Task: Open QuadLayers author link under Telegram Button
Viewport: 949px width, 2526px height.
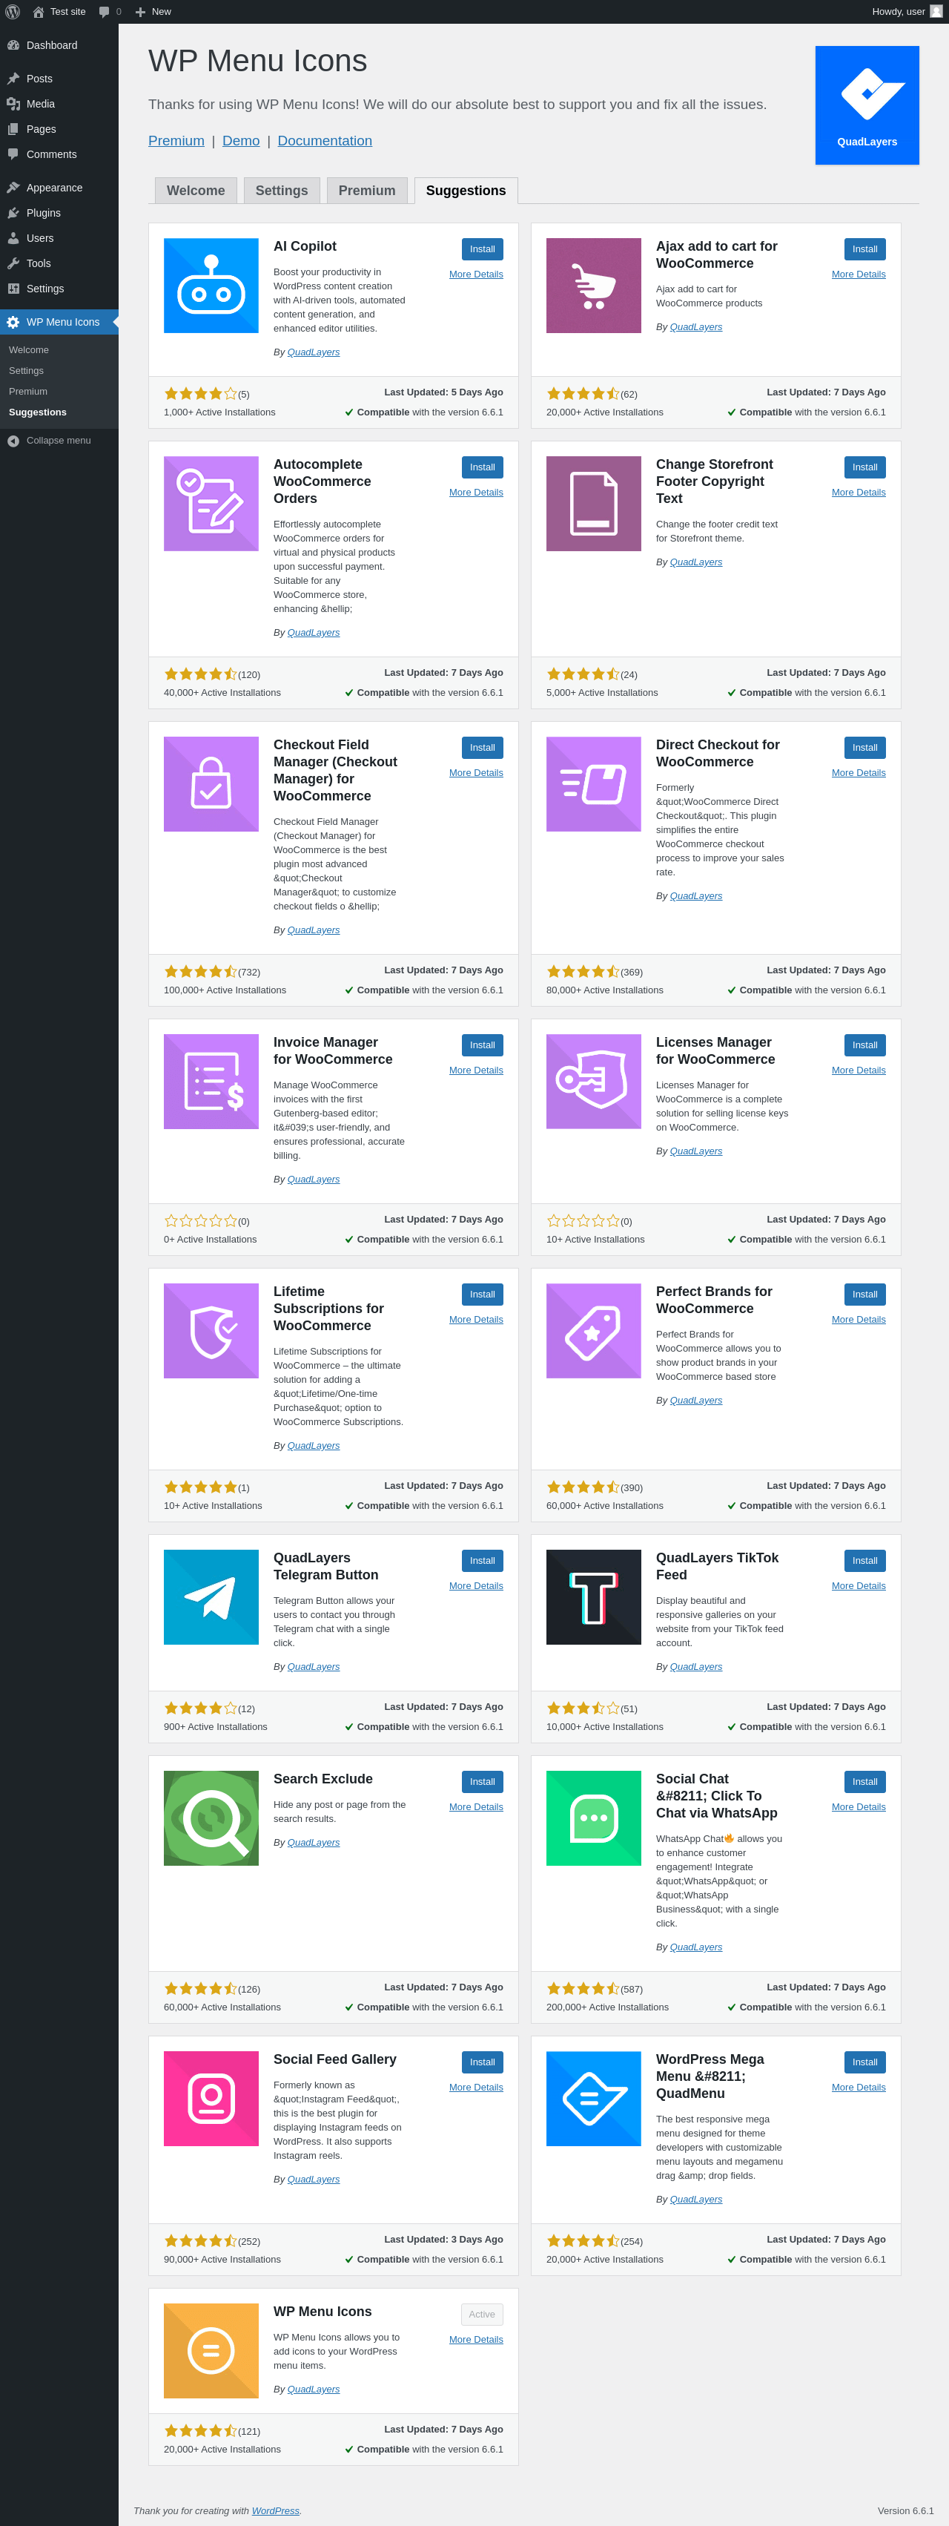Action: 314,1666
